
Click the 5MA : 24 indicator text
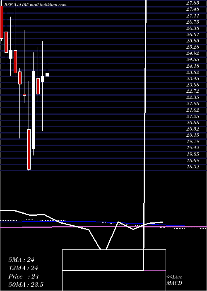(21, 260)
